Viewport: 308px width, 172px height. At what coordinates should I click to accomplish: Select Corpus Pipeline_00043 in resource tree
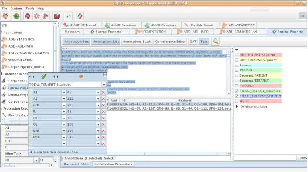(26, 67)
